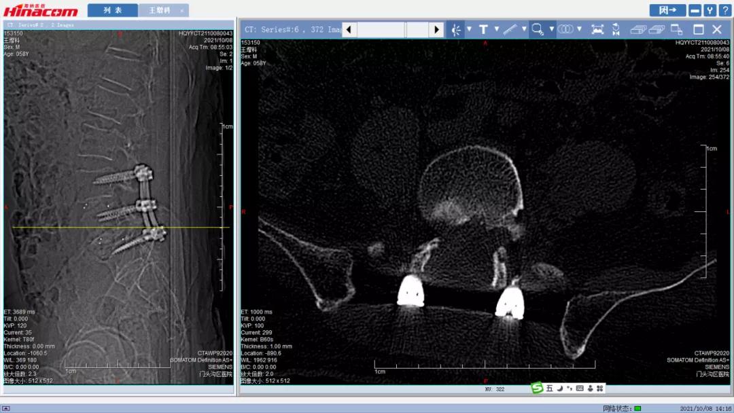Open the IME soft keyboard icon
The image size is (734, 413).
click(580, 389)
